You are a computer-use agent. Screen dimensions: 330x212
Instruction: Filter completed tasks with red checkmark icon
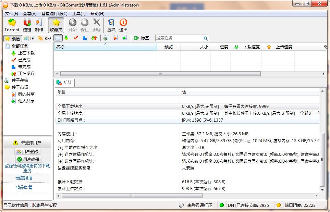click(x=76, y=38)
